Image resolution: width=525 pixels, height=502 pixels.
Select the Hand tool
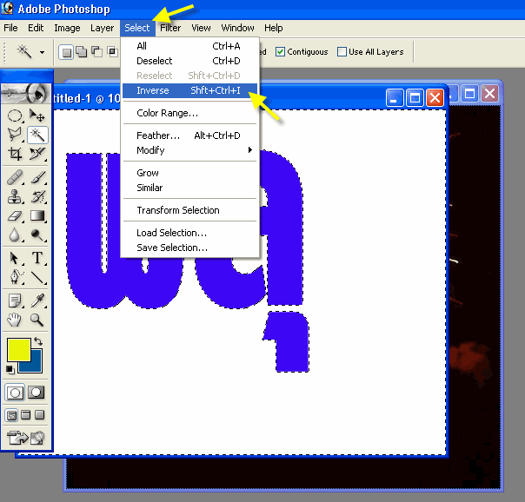[x=15, y=320]
